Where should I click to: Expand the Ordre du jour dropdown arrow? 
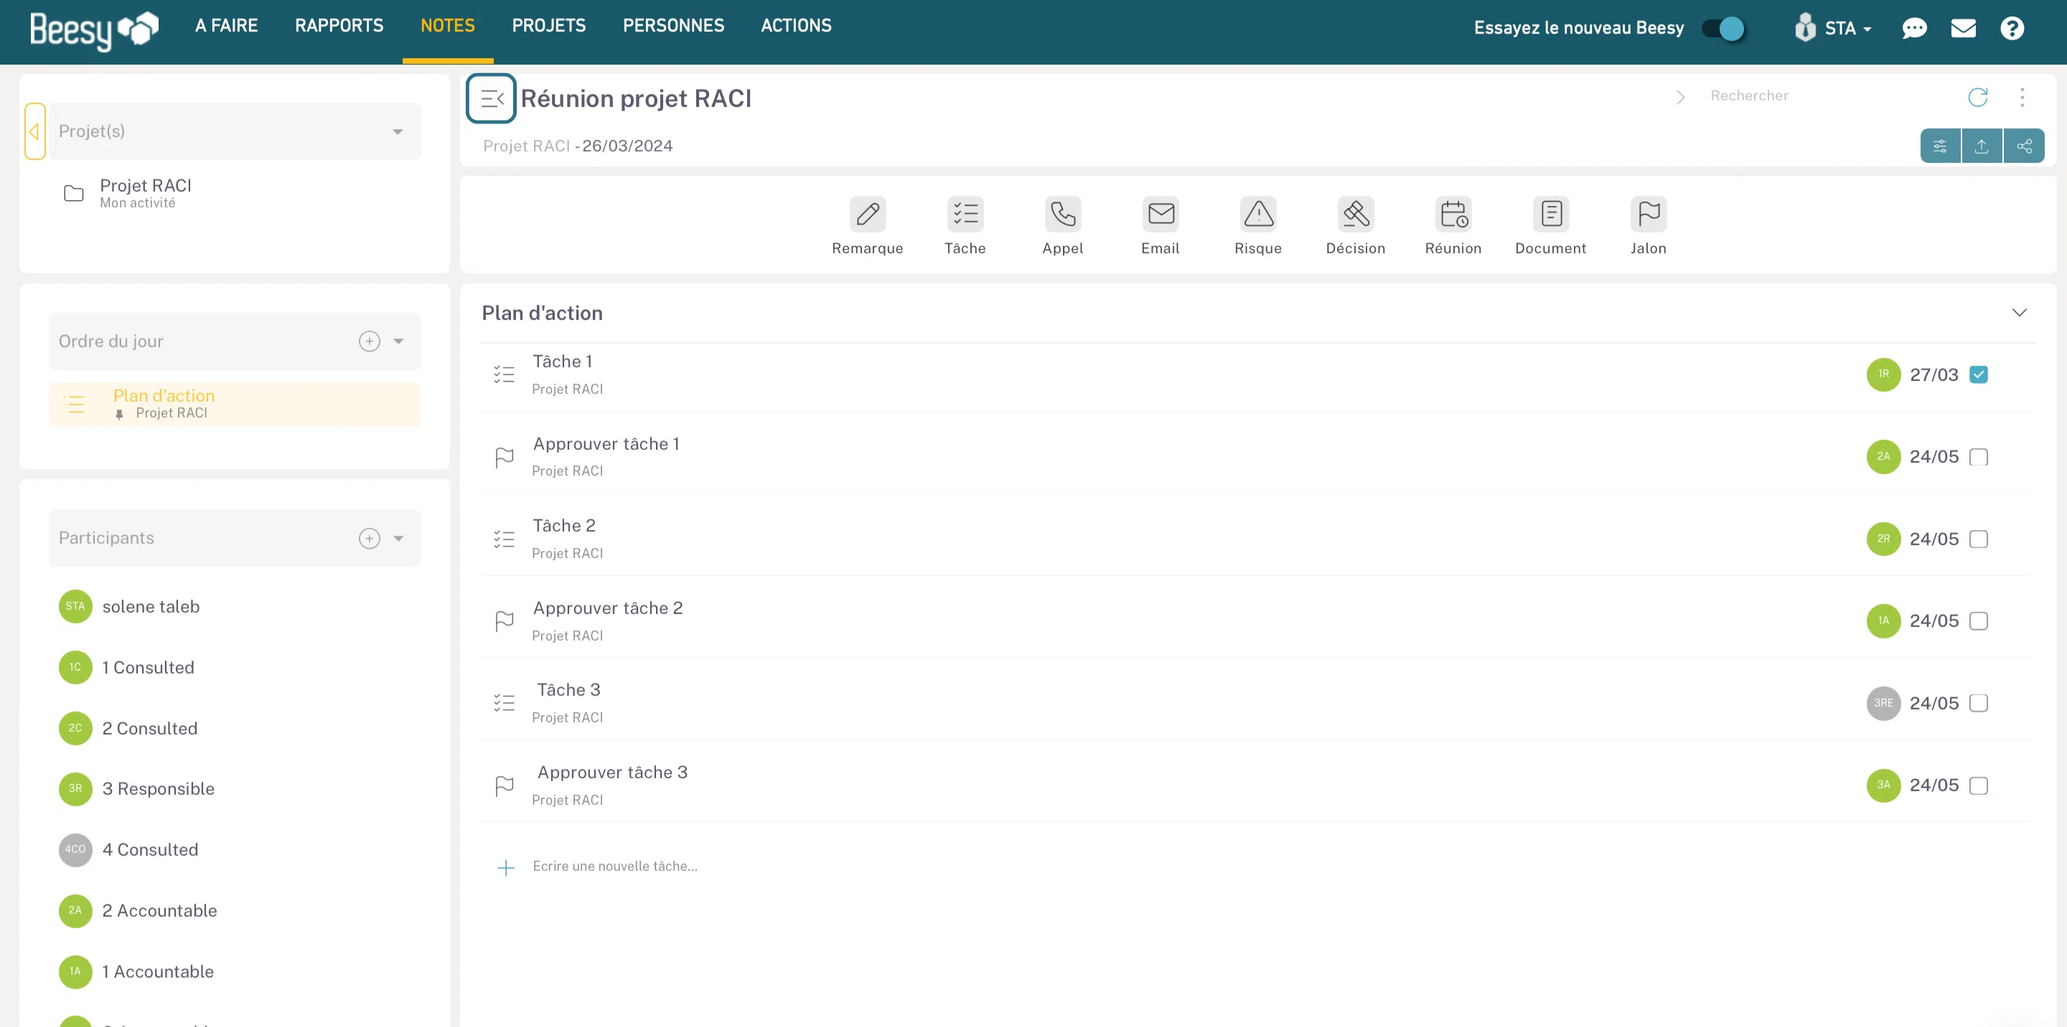point(399,341)
